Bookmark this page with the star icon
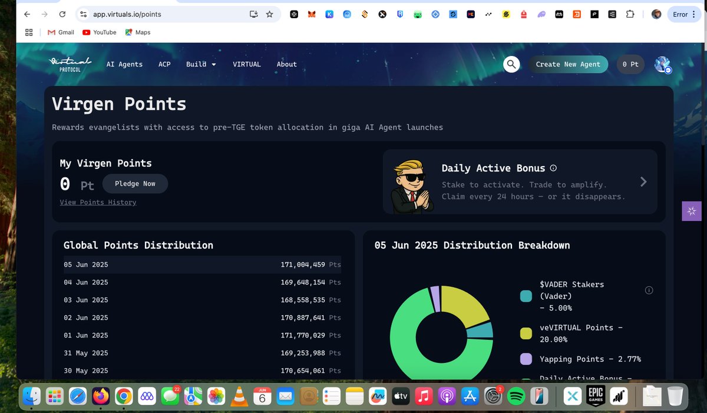This screenshot has height=413, width=707. coord(269,14)
